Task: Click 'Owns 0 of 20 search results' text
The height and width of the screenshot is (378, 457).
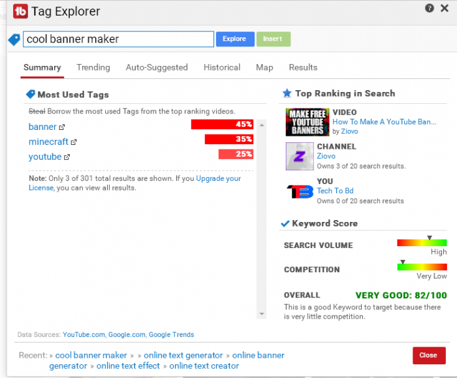Action: pos(360,201)
